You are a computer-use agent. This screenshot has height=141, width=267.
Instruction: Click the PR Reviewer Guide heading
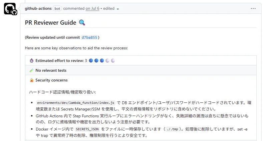[x=50, y=23]
